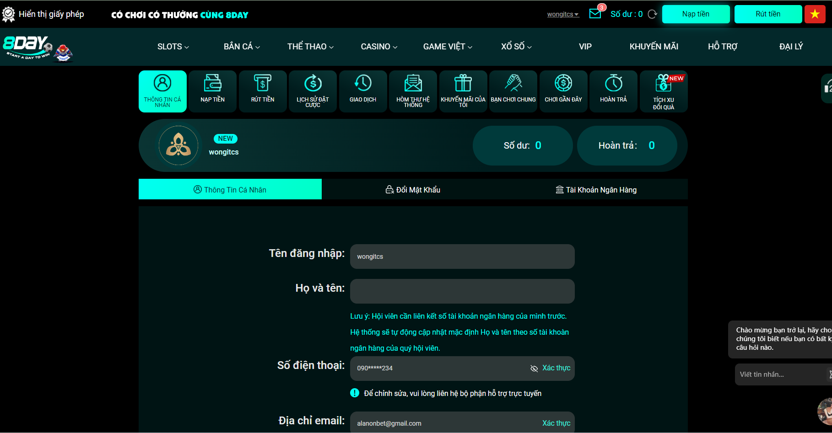The width and height of the screenshot is (832, 433).
Task: Switch to the Đổi Mật Khẩu tab
Action: 413,189
